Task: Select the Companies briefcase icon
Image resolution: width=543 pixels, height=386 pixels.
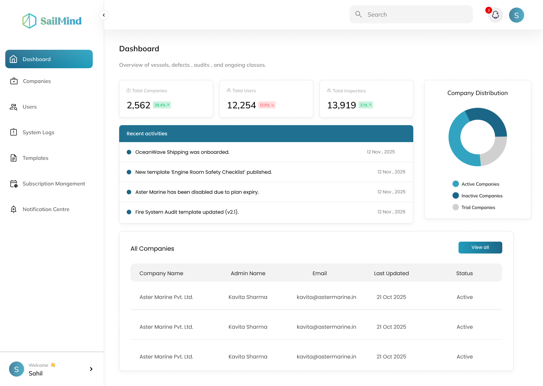Action: pos(14,81)
